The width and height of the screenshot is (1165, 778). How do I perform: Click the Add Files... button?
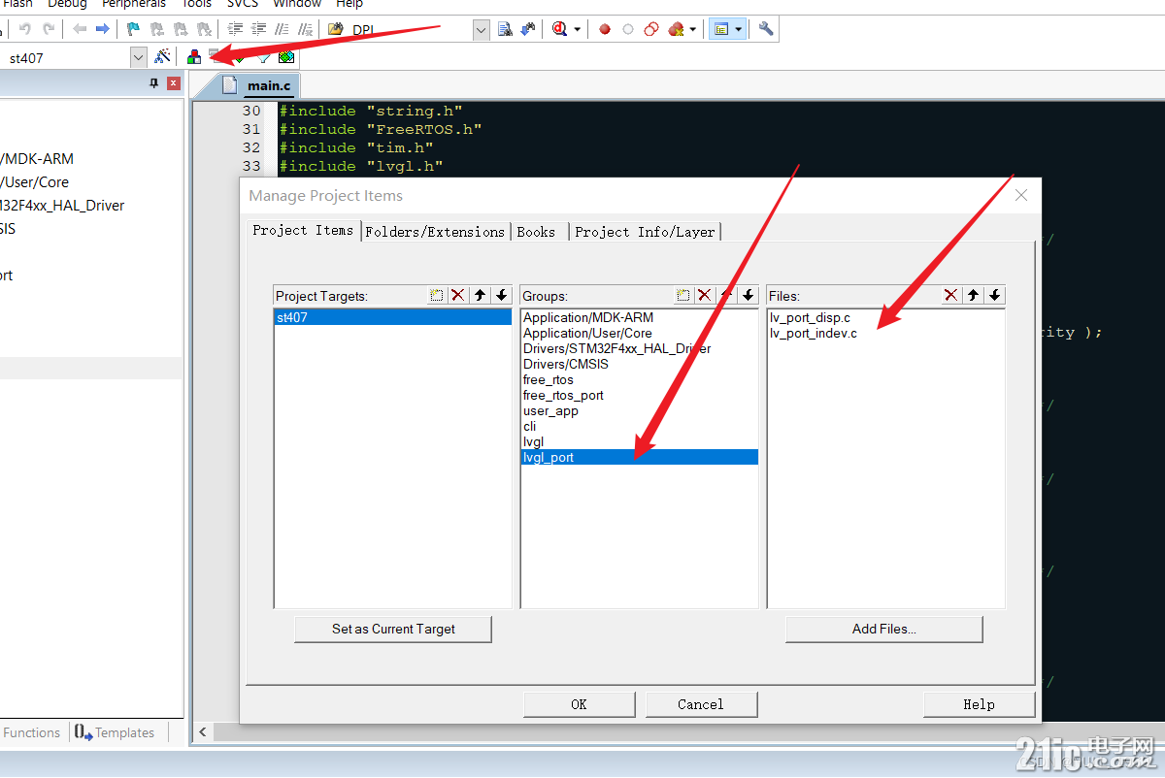point(884,629)
